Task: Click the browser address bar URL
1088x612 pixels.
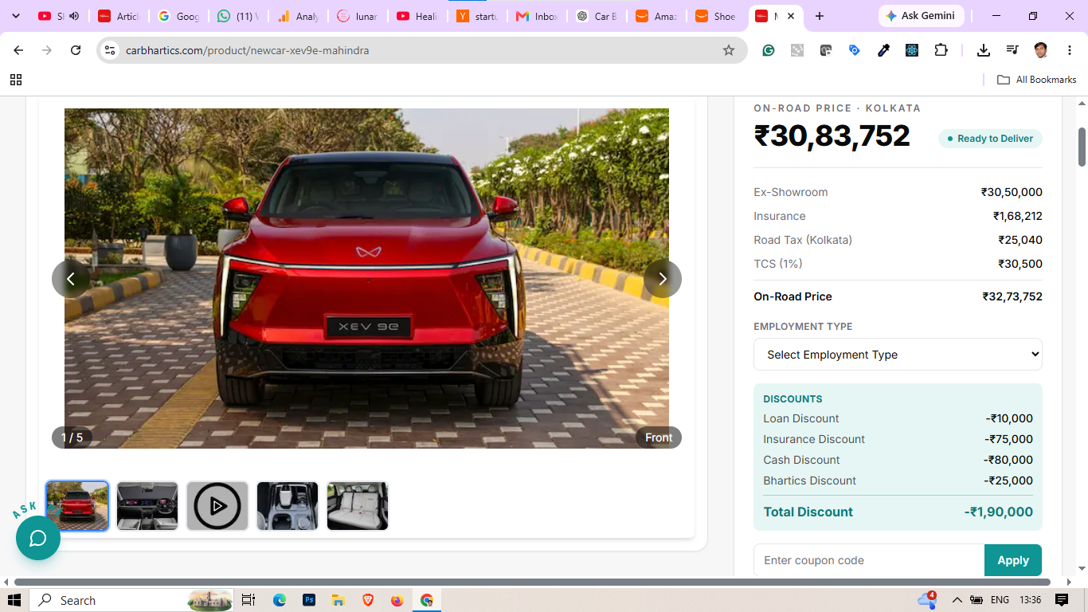Action: 247,50
